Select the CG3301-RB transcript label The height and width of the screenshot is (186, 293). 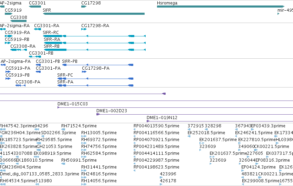(x=41, y=53)
